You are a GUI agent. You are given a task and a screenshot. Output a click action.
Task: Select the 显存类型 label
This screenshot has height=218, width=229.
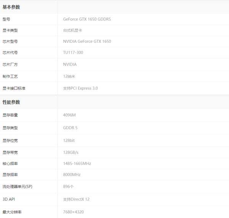tap(10, 128)
